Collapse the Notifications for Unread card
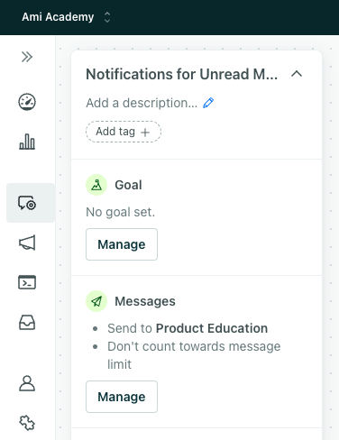 tap(297, 74)
